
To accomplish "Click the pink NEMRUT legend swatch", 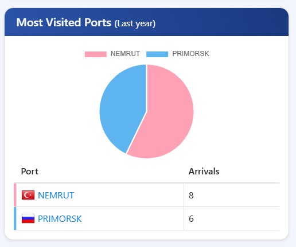I will 96,54.
